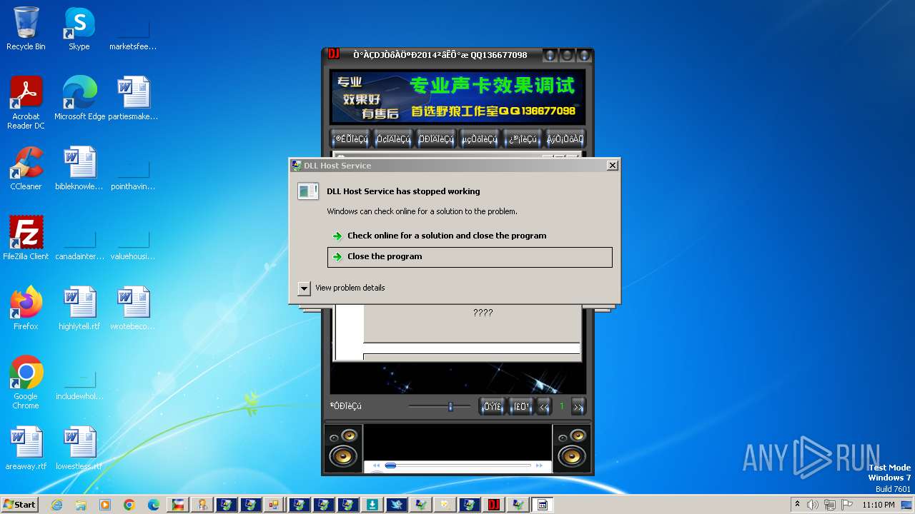This screenshot has width=915, height=514.
Task: Click the button just right of the DJ volume slider
Action: (x=493, y=406)
